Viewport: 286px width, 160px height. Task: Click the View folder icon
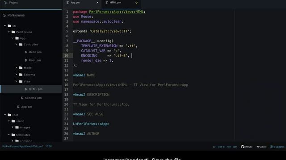tap(21, 81)
